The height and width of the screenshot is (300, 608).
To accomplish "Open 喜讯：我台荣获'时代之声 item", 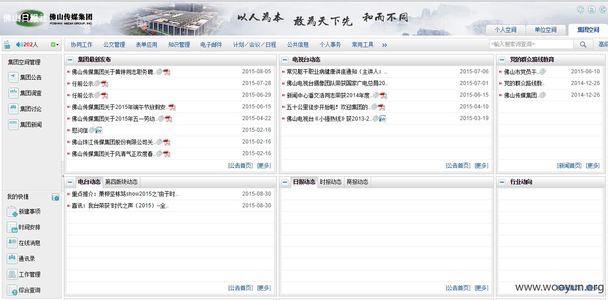I will click(120, 206).
